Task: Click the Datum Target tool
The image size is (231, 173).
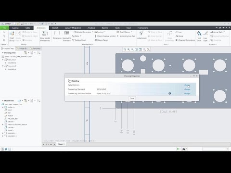Action: point(102,40)
